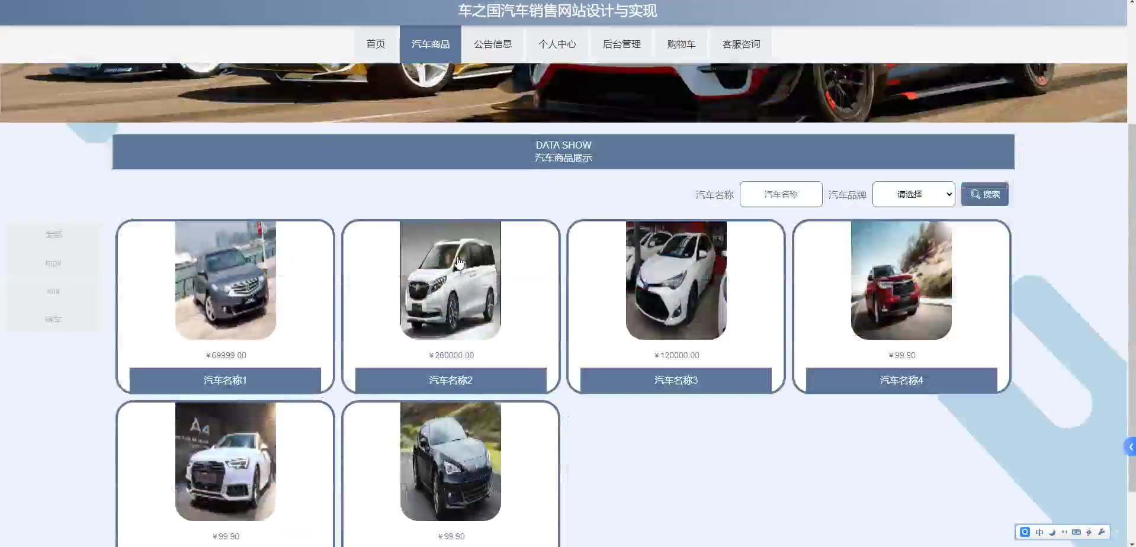
Task: Open the 个人中心 navigation tab
Action: coord(557,44)
